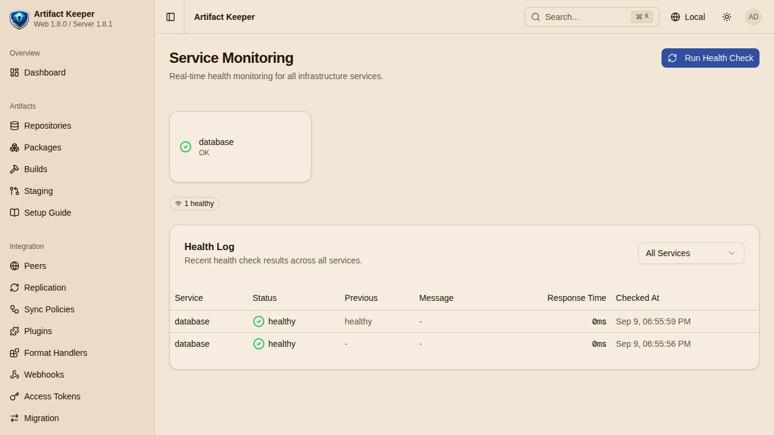Select the database service status card

pos(240,147)
